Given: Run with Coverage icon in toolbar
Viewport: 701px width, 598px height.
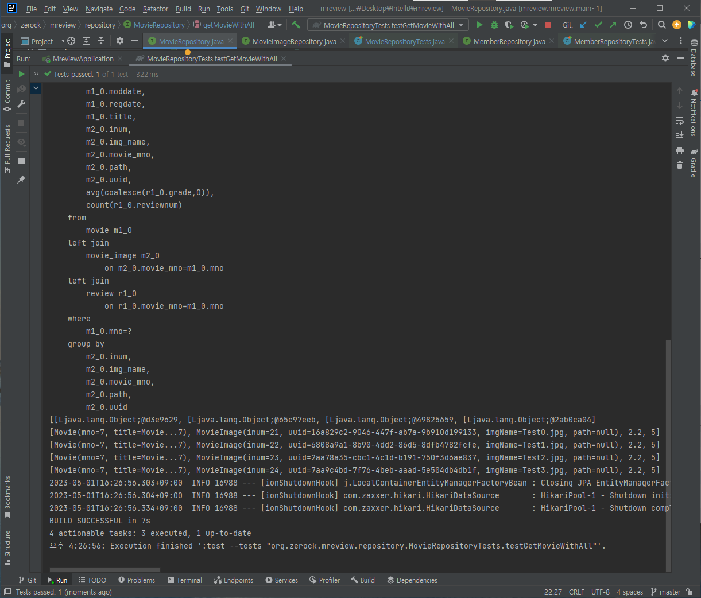Looking at the screenshot, I should [x=509, y=25].
